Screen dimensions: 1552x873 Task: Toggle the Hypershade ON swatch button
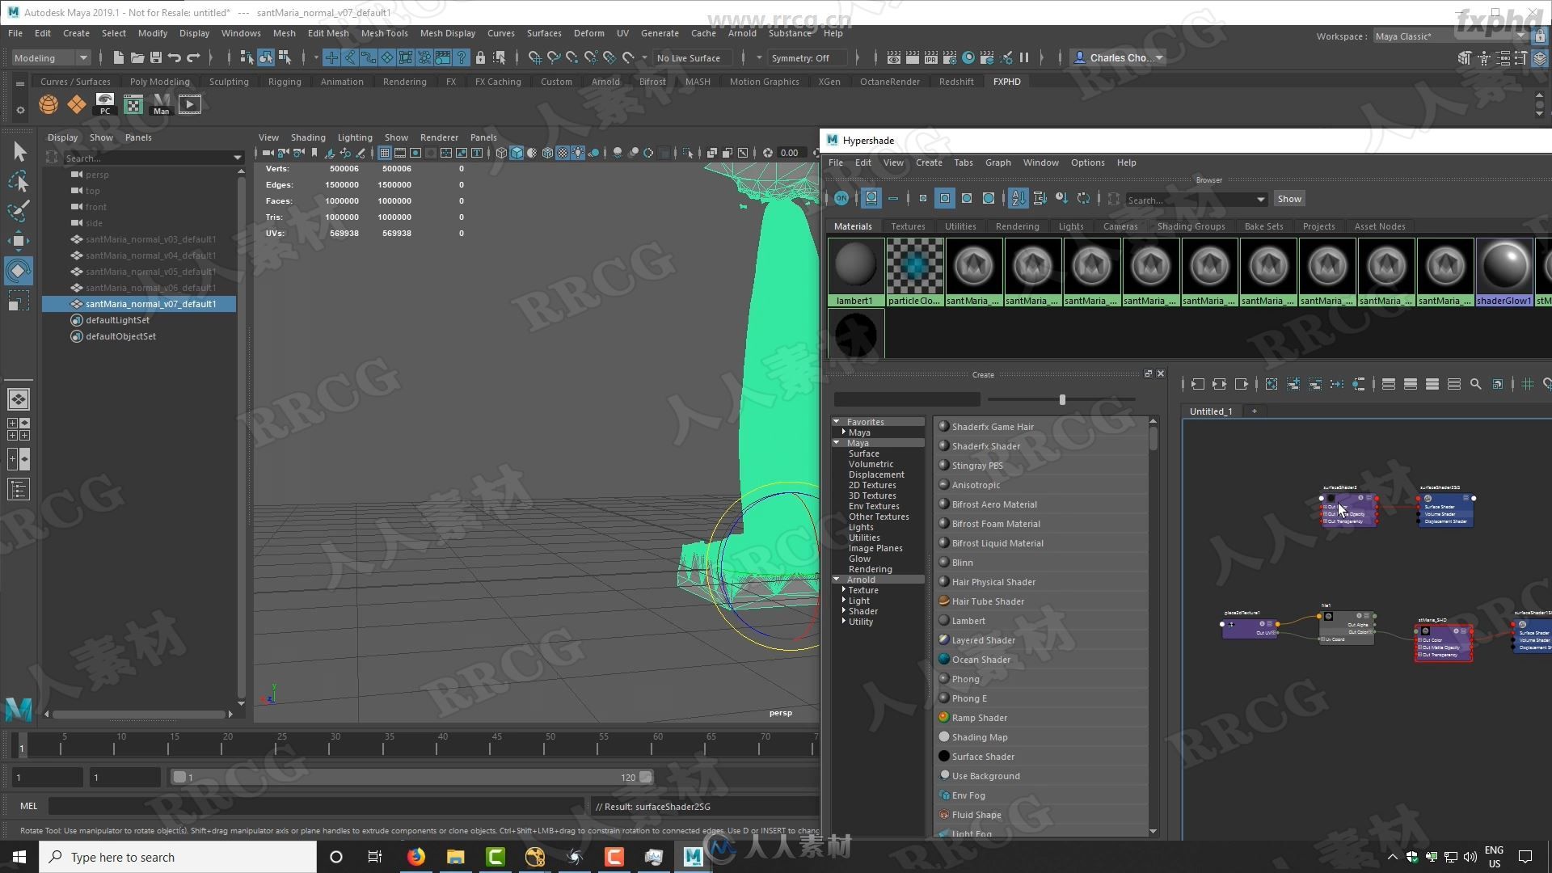pyautogui.click(x=841, y=198)
